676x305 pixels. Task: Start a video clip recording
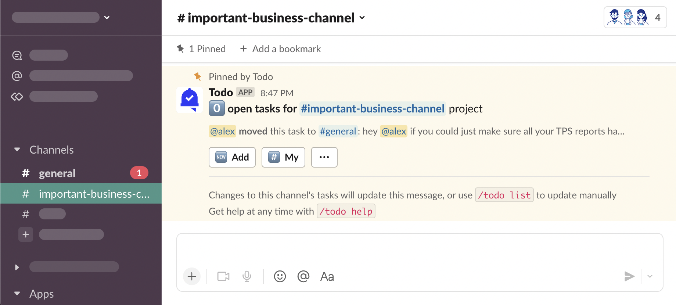tap(223, 276)
